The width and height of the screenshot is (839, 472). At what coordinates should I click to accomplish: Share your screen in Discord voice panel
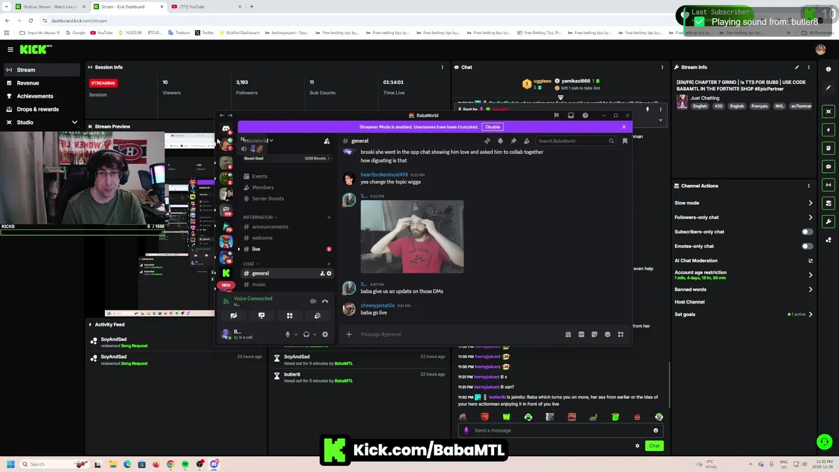pos(262,315)
